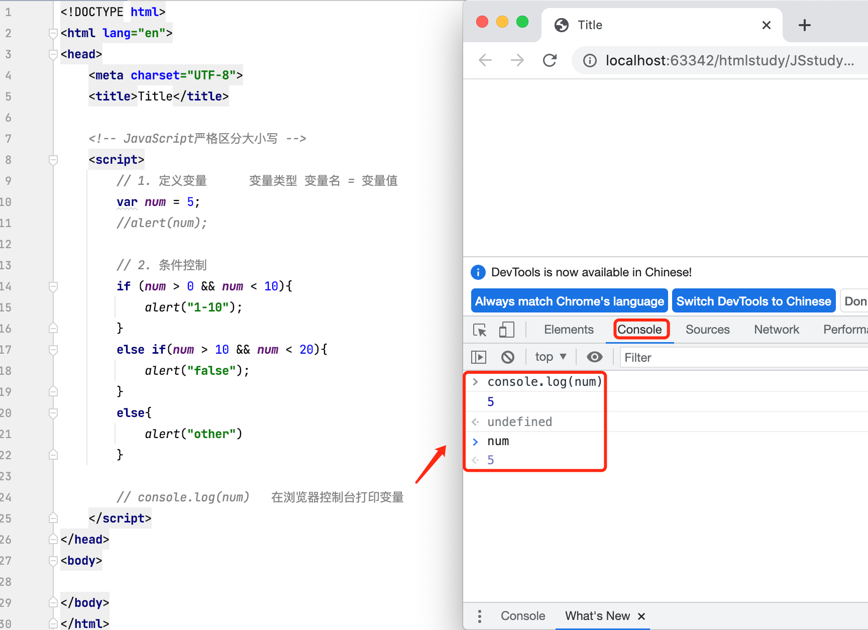Image resolution: width=868 pixels, height=630 pixels.
Task: Fold the if block on line 14
Action: 53,286
